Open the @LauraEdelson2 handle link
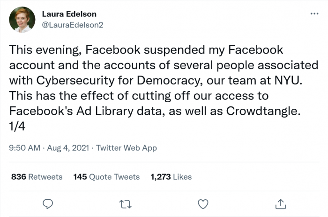 [73, 24]
